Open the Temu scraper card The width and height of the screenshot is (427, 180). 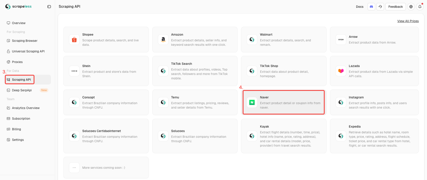tap(195, 102)
